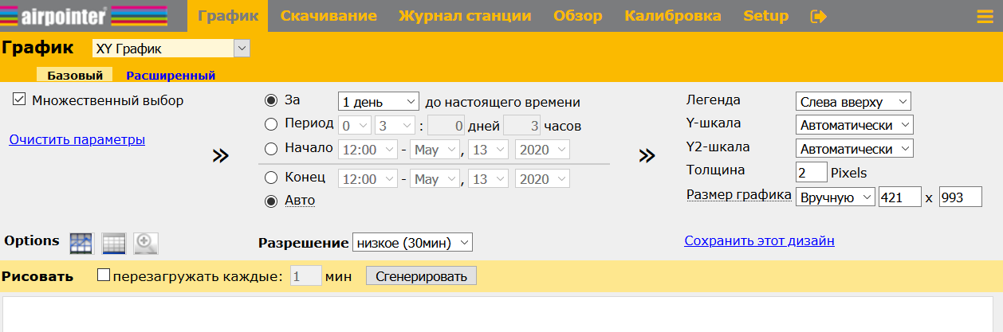Toggle the Множественный выбор checkbox
Viewport: 1003px width, 332px height.
pyautogui.click(x=19, y=100)
